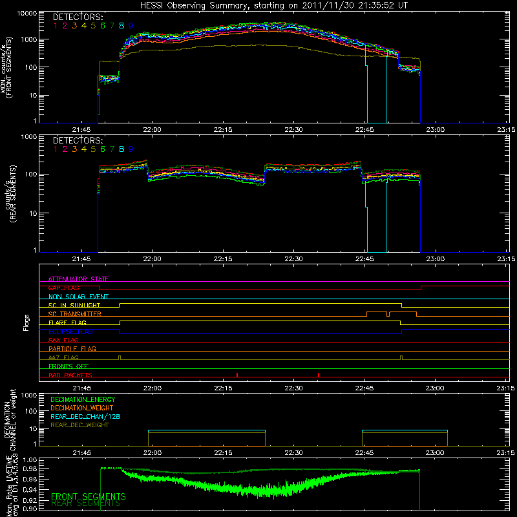
Task: Click the first red BAD_PACKETS tick near 22:18
Action: click(x=237, y=375)
